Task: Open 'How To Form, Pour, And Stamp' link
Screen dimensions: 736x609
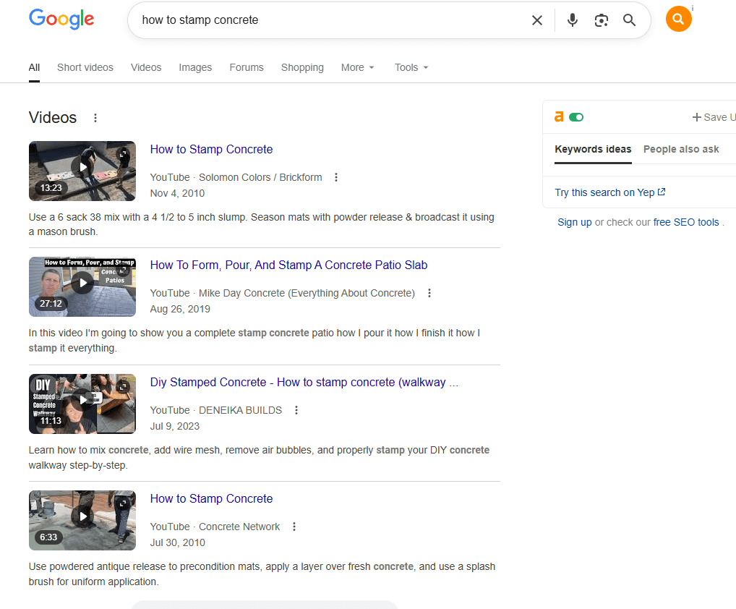Action: [288, 265]
